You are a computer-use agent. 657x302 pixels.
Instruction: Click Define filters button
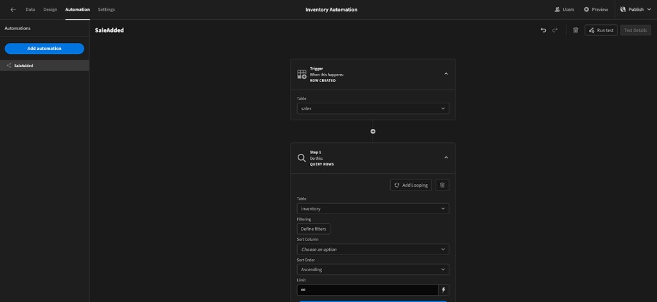click(x=313, y=229)
